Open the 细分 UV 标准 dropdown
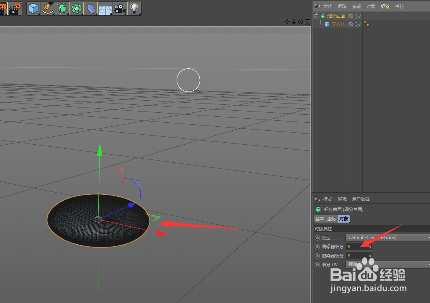Viewport: 430px width, 303px height. point(388,264)
